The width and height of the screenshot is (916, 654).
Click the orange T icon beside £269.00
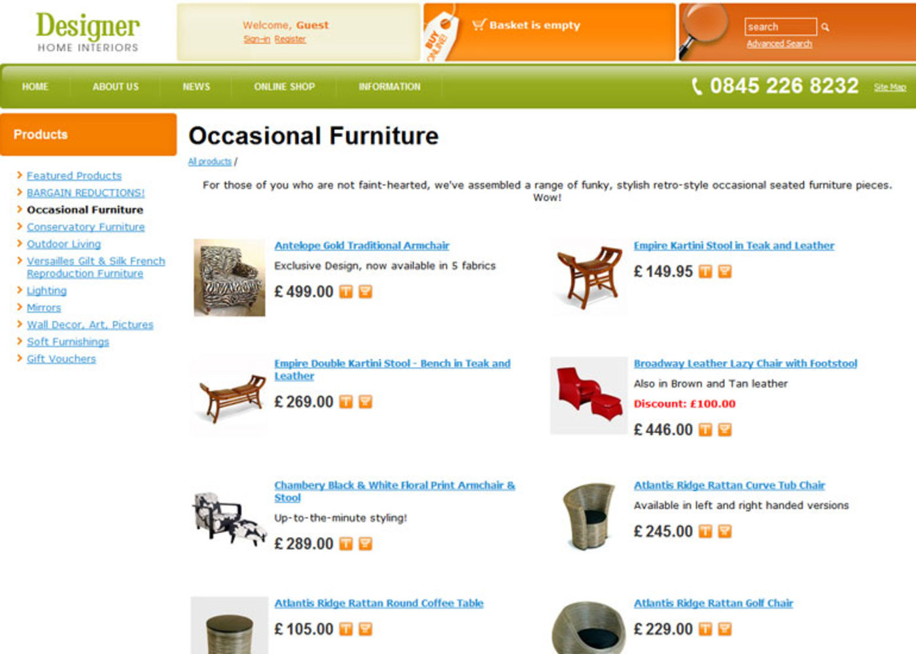[x=346, y=402]
